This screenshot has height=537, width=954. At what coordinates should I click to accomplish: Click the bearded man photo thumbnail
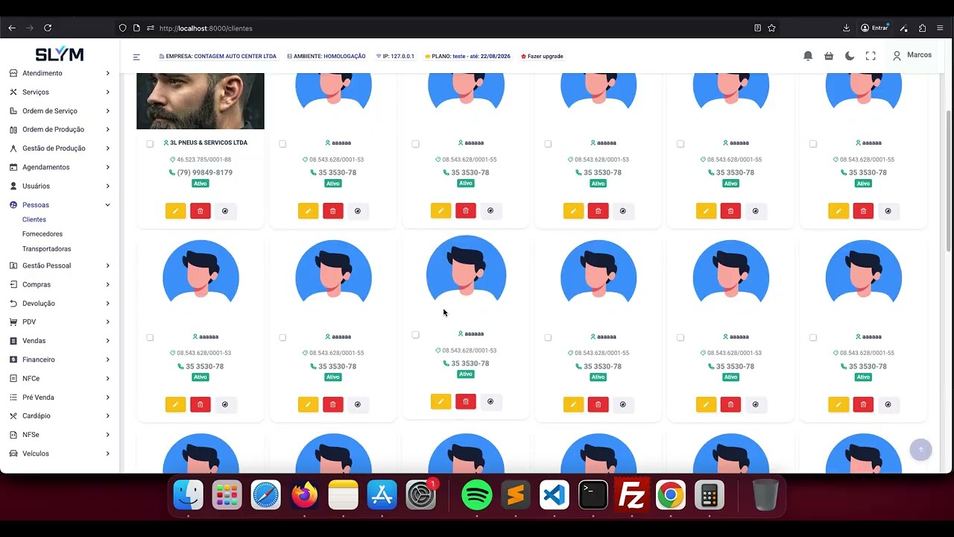(200, 101)
